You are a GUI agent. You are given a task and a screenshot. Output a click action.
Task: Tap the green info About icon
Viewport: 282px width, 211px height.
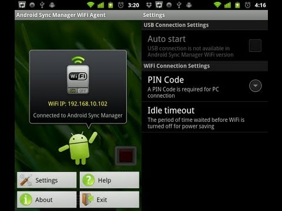tap(26, 199)
